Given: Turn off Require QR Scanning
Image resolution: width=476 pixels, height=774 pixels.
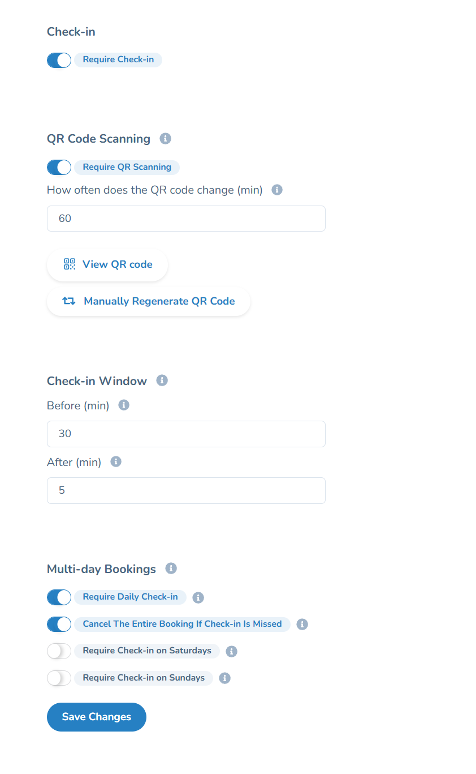Looking at the screenshot, I should [59, 167].
